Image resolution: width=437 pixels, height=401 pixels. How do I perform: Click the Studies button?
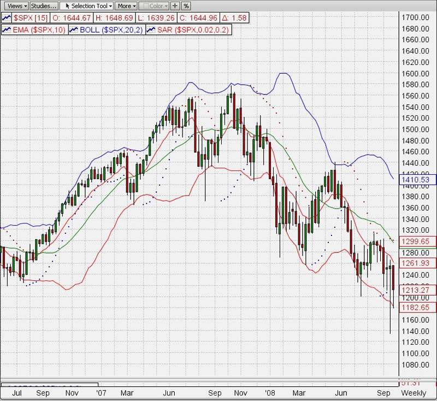43,6
